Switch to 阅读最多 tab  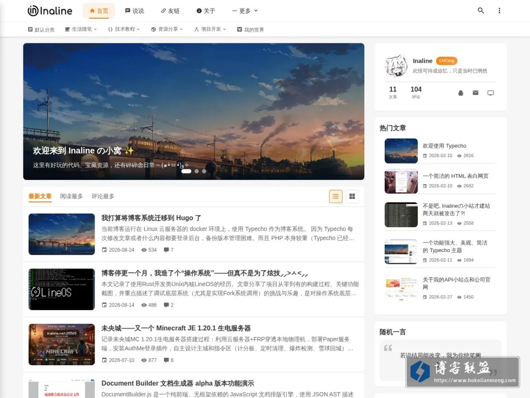pyautogui.click(x=72, y=196)
